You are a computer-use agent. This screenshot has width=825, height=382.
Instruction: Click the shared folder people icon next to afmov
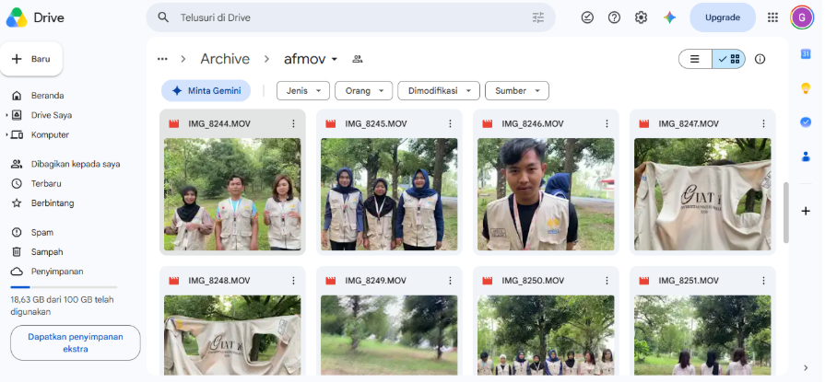[x=358, y=59]
